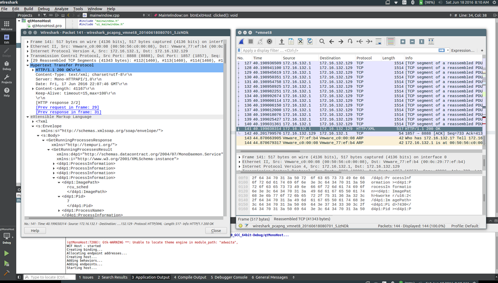The image size is (498, 283).
Task: Switch to the Compile Output tab
Action: (190, 277)
